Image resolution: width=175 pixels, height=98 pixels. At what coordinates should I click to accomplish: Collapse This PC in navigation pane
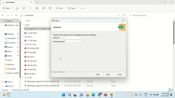tap(2, 82)
